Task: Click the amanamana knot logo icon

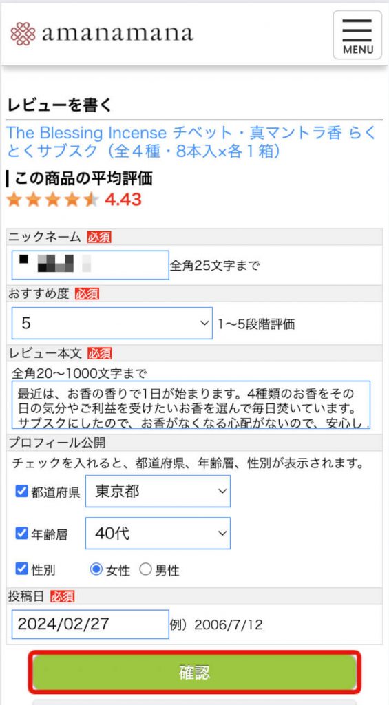Action: (x=23, y=34)
